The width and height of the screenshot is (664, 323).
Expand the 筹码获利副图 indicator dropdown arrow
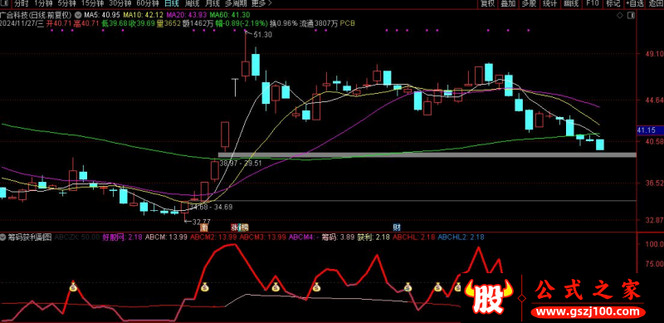click(3, 237)
